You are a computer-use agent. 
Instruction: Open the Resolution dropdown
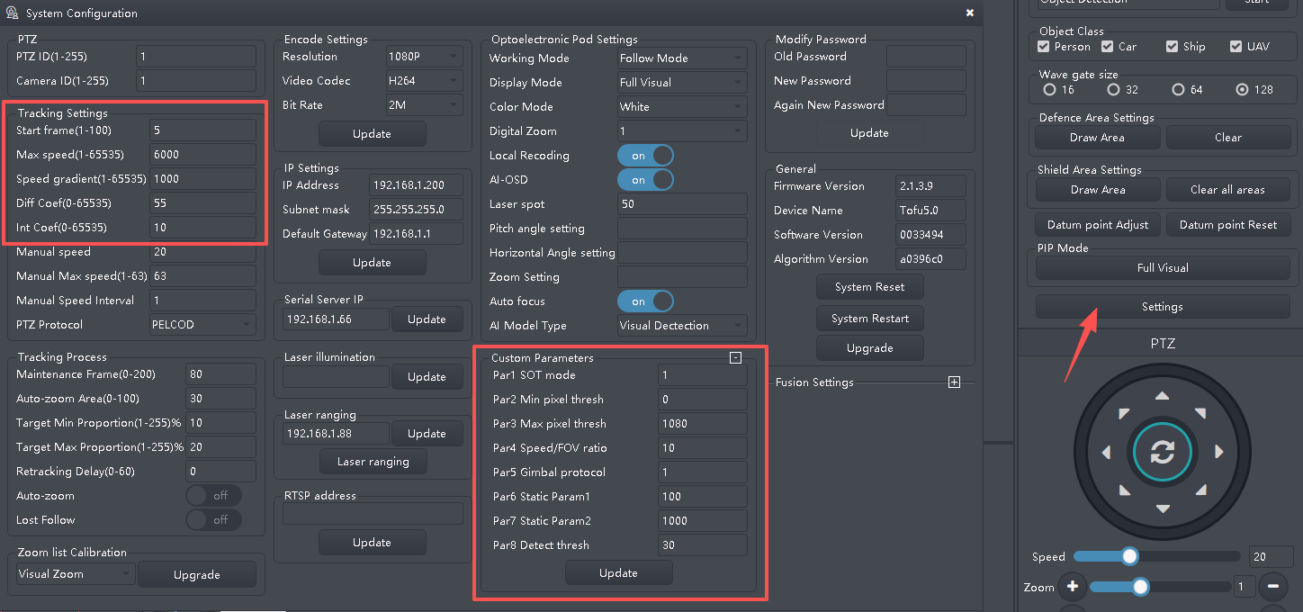[424, 57]
